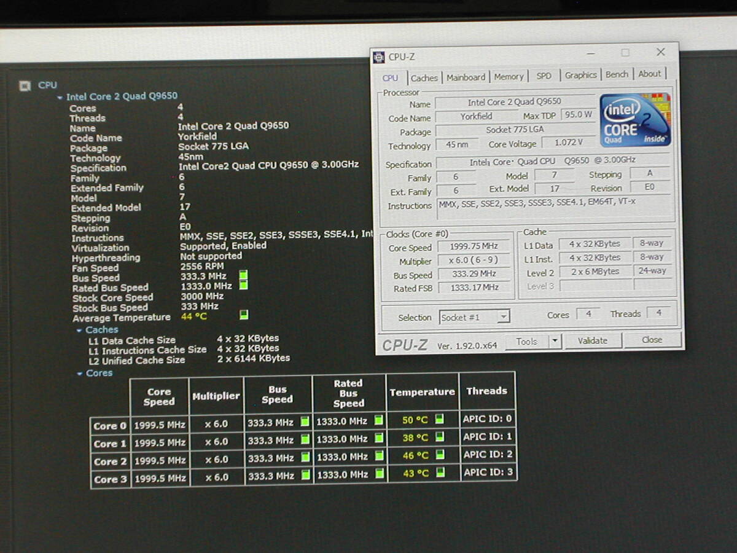This screenshot has height=553, width=737.
Task: Open the Memory tab
Action: click(x=509, y=77)
